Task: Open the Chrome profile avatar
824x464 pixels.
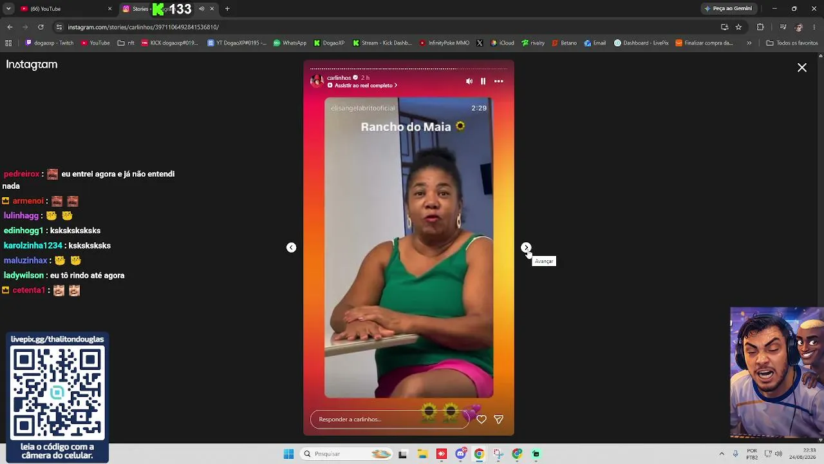Action: point(799,27)
